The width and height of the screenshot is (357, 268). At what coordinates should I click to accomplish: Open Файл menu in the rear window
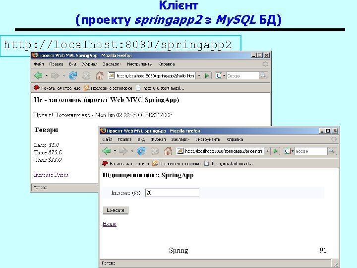[39, 64]
